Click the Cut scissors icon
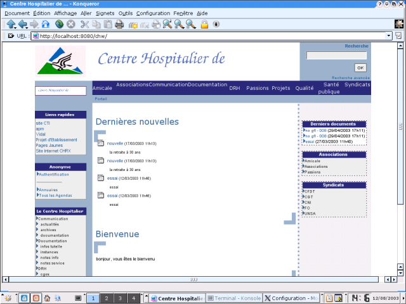 84,24
